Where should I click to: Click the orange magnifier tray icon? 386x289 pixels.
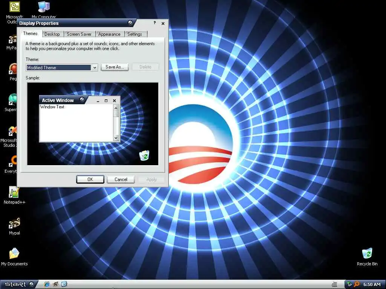357,284
